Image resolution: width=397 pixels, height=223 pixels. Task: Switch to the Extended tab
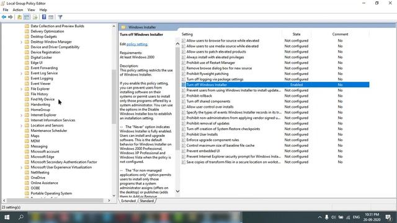pos(128,201)
